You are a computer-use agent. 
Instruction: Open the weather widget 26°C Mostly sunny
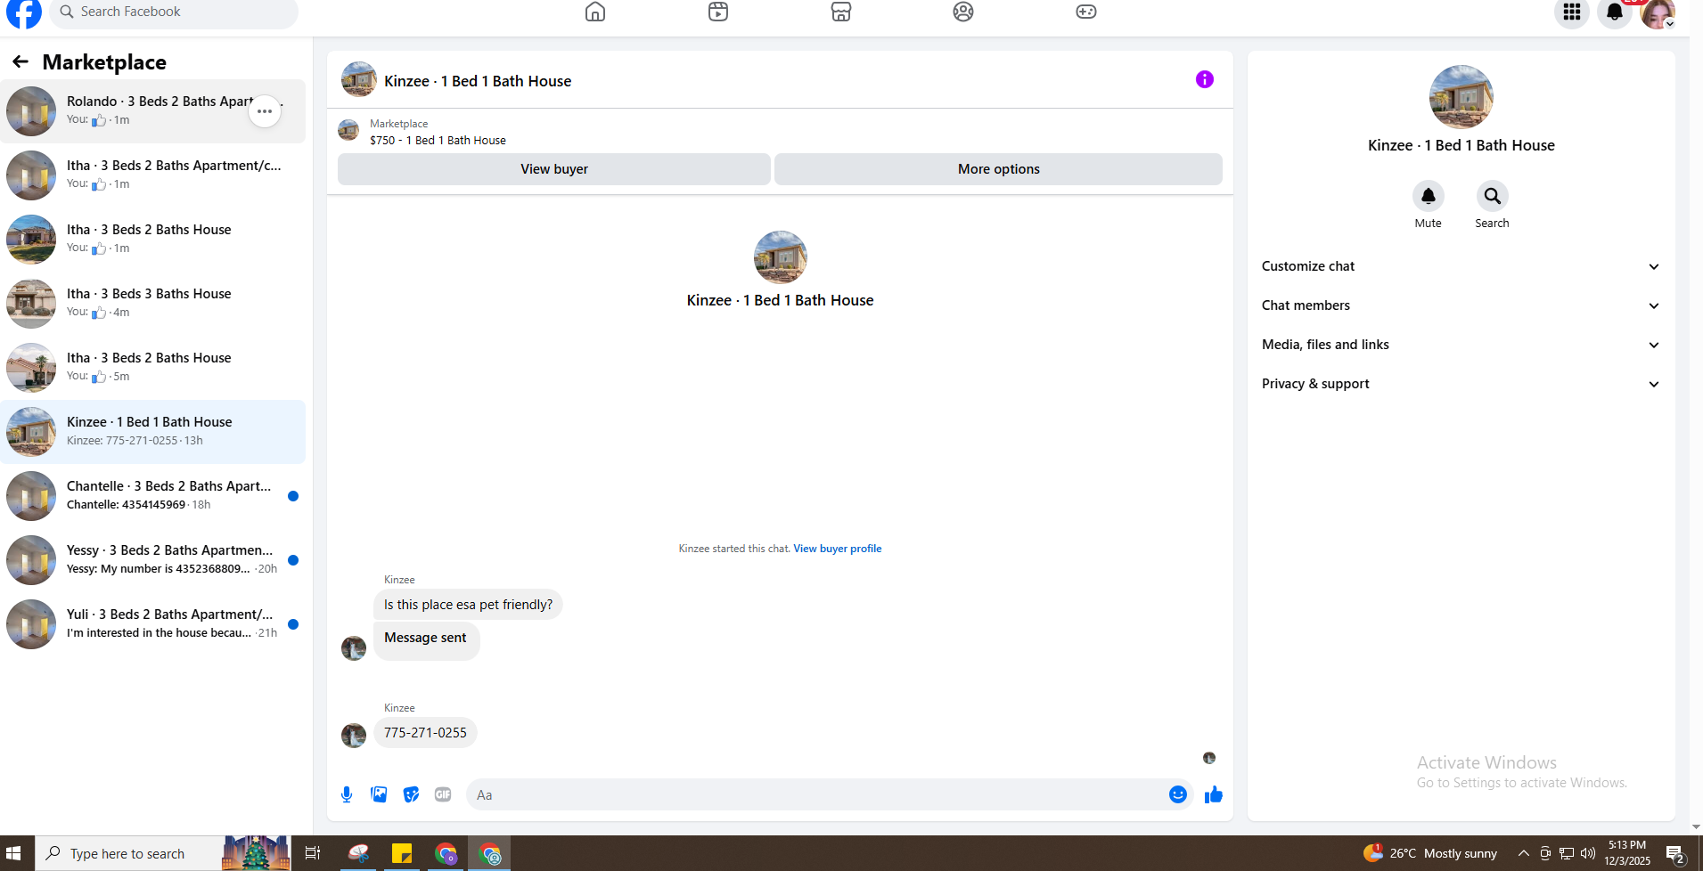(1431, 853)
